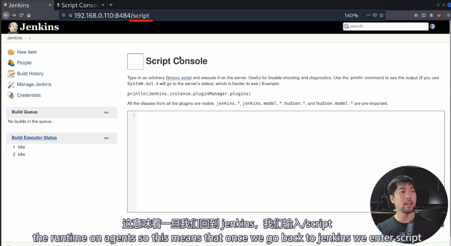The height and width of the screenshot is (246, 451).
Task: Click executor "1 Idle" row
Action: click(x=19, y=147)
